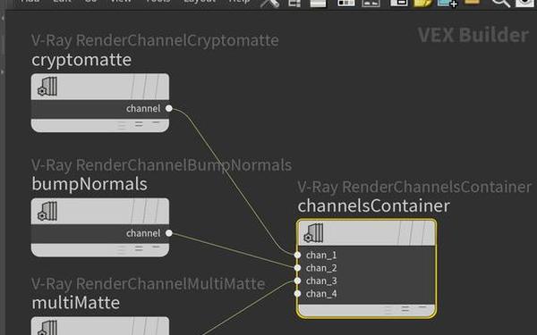Click the chan_1 input connector
This screenshot has width=537, height=335.
click(297, 255)
